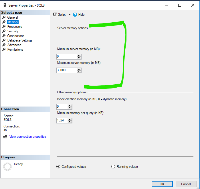Open the General page
This screenshot has height=189, width=200.
pyautogui.click(x=13, y=17)
